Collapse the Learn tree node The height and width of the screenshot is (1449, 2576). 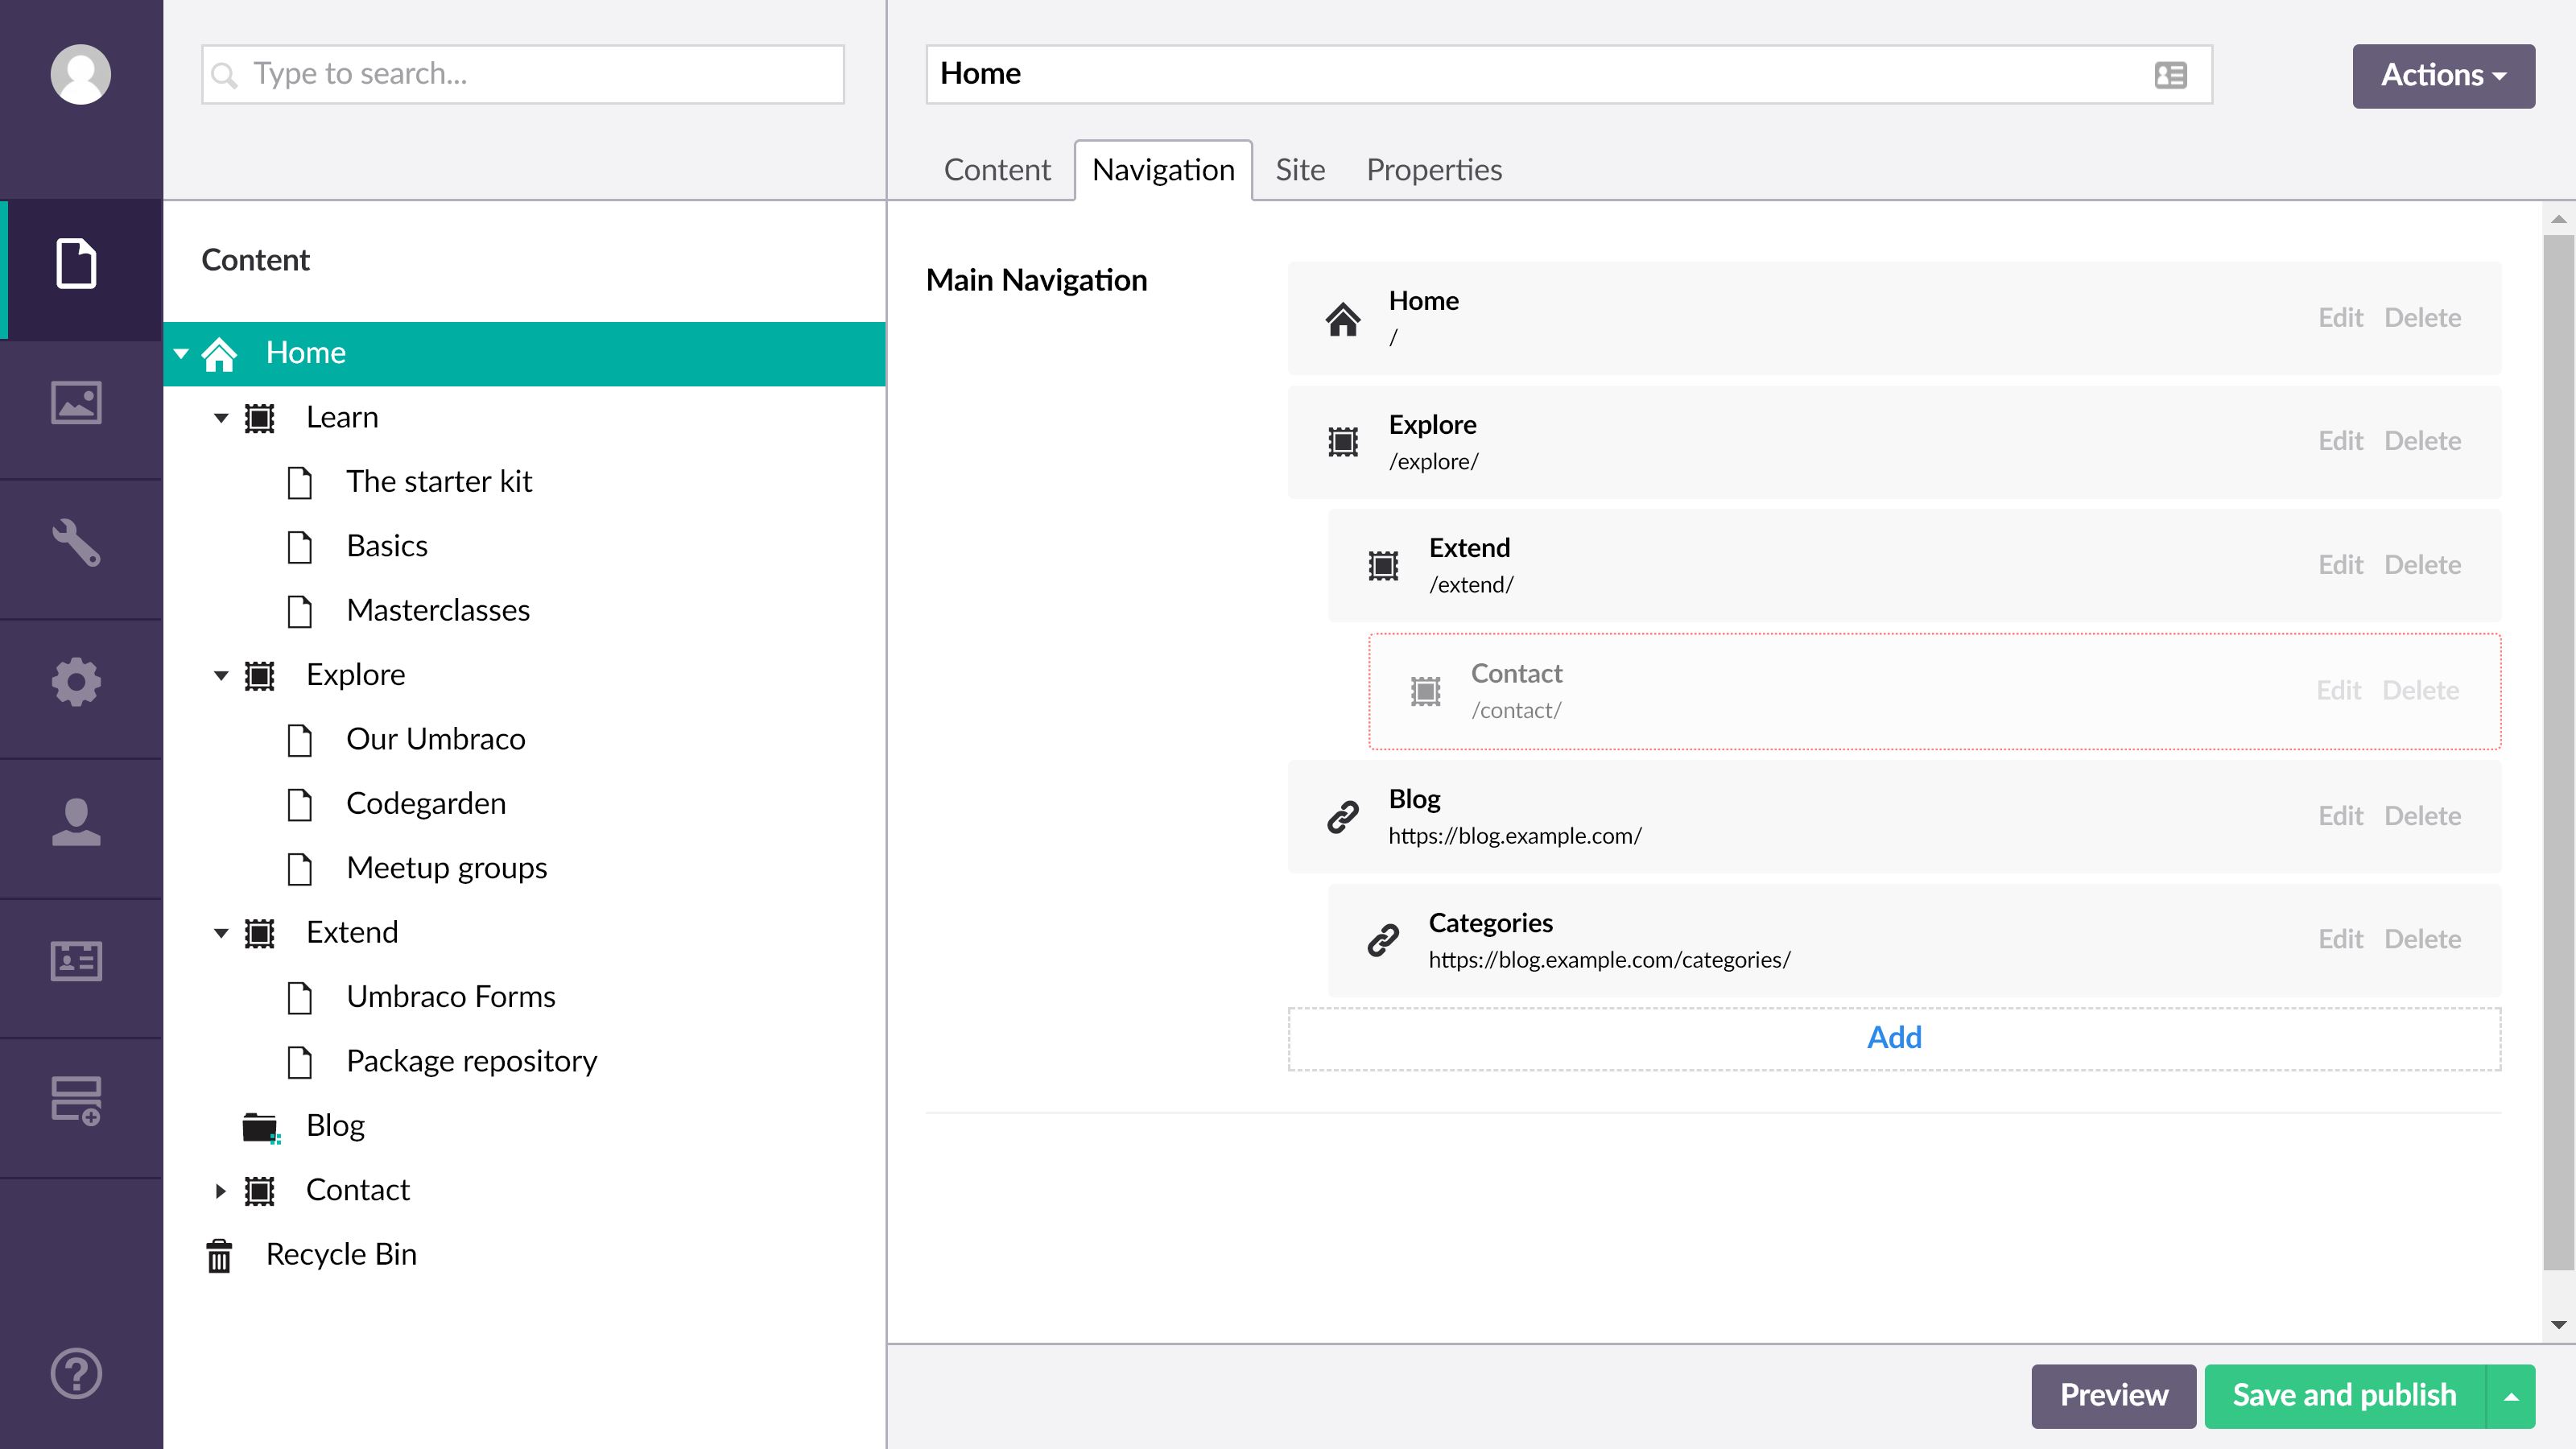pyautogui.click(x=221, y=418)
